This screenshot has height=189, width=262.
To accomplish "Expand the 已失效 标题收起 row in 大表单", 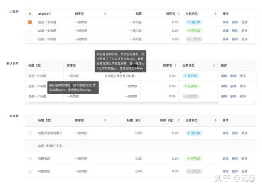I will point(30,171).
